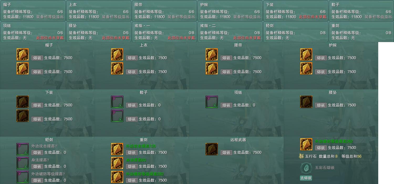
Task: Select the 戒指·一 equipment panel
Action: pos(164,32)
